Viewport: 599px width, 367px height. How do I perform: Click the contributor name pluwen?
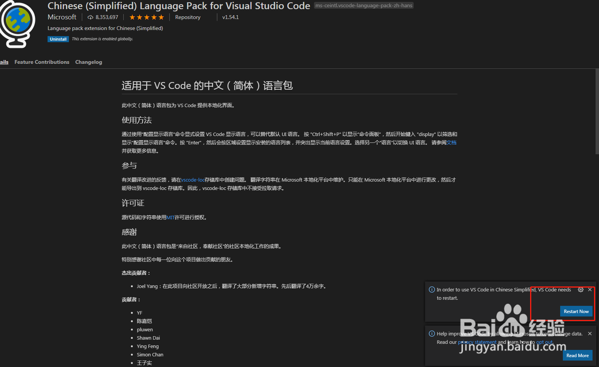pyautogui.click(x=145, y=329)
